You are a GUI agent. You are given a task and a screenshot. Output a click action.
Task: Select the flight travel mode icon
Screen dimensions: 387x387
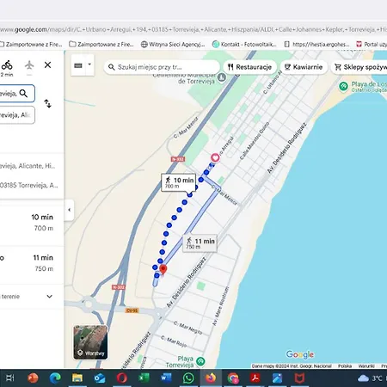click(x=29, y=65)
